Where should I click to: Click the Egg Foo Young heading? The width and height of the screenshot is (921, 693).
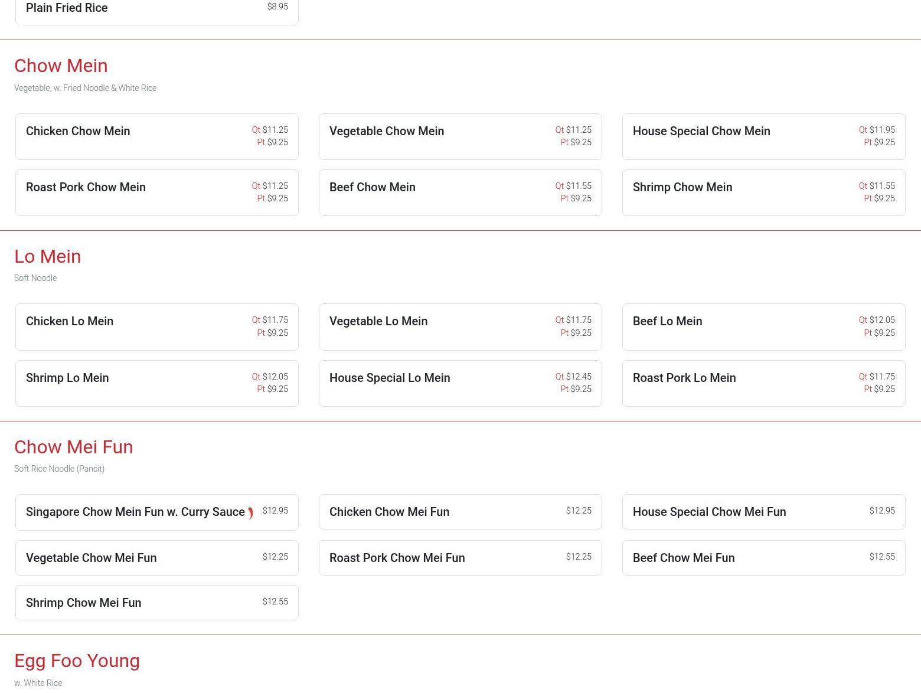click(x=77, y=661)
